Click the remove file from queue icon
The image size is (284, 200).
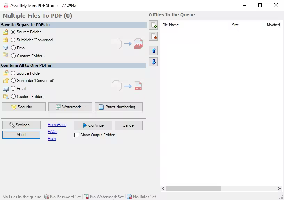point(153,36)
